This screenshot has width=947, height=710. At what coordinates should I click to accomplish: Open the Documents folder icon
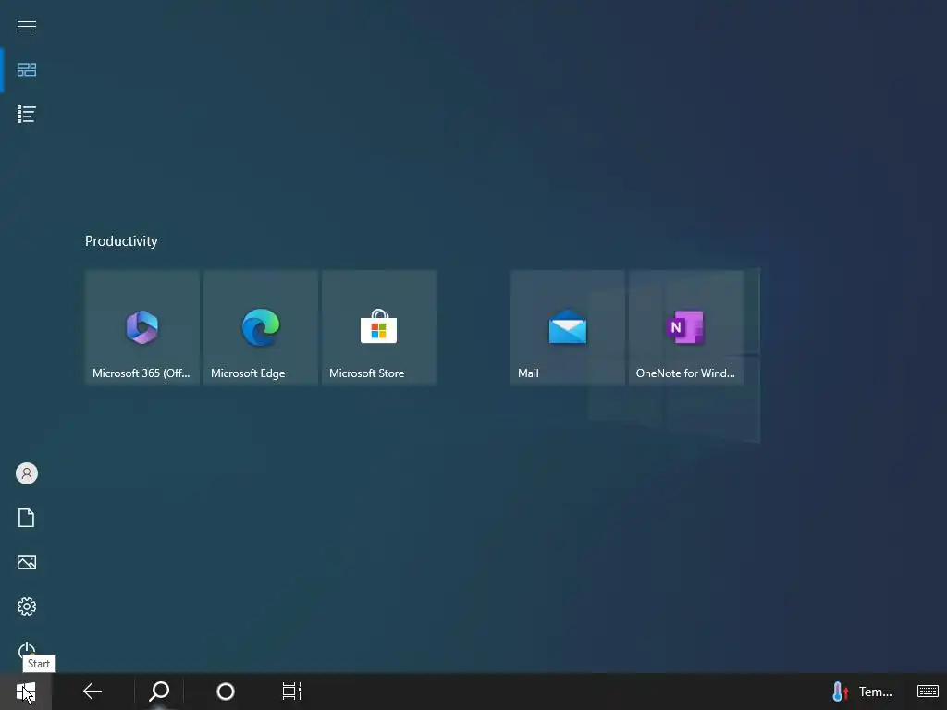pos(27,518)
